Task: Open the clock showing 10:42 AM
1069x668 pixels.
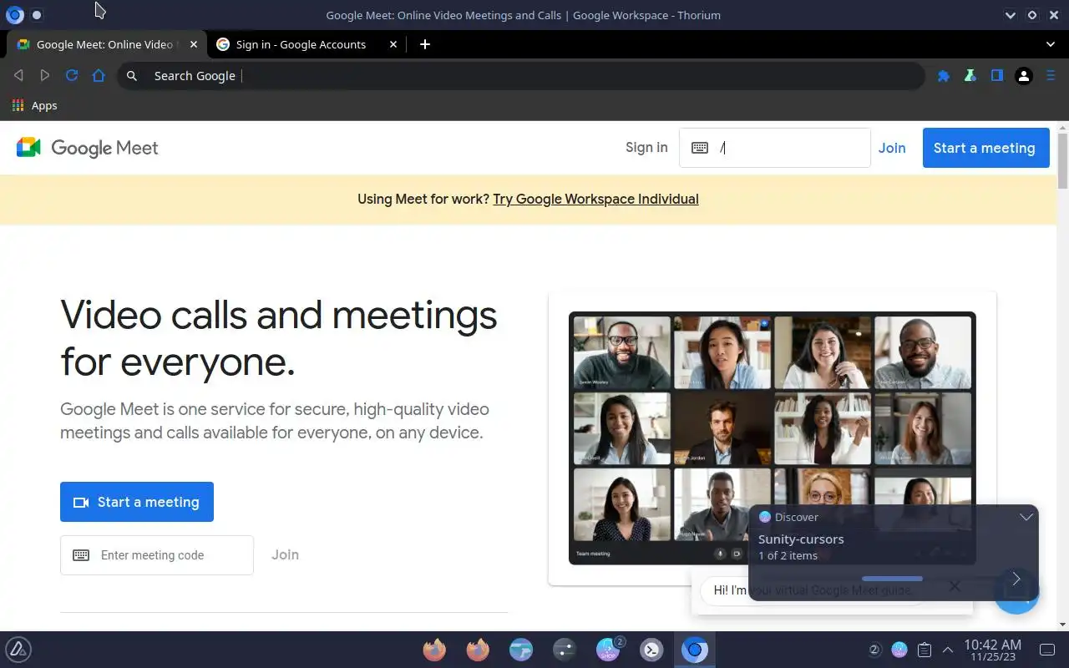Action: [x=992, y=650]
